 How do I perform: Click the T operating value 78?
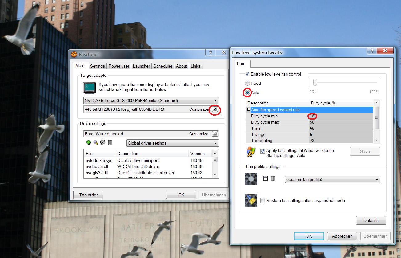pyautogui.click(x=312, y=141)
